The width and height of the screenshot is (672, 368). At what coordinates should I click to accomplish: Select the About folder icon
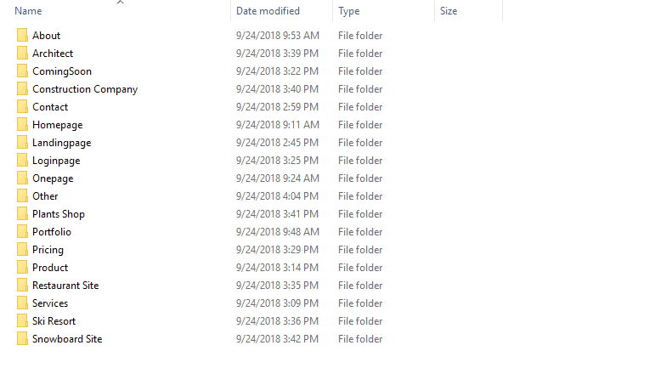pos(22,35)
